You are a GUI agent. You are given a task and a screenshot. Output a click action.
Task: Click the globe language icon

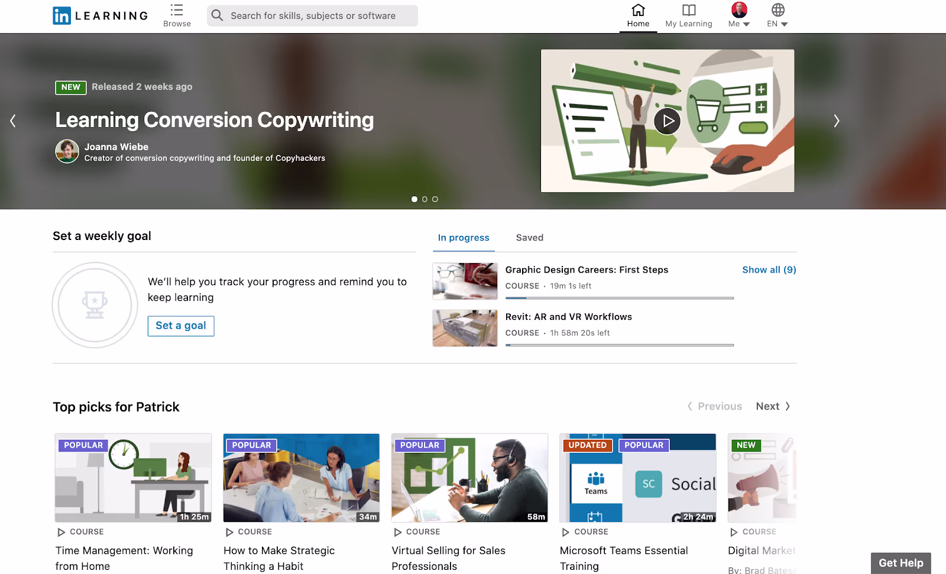(x=778, y=9)
